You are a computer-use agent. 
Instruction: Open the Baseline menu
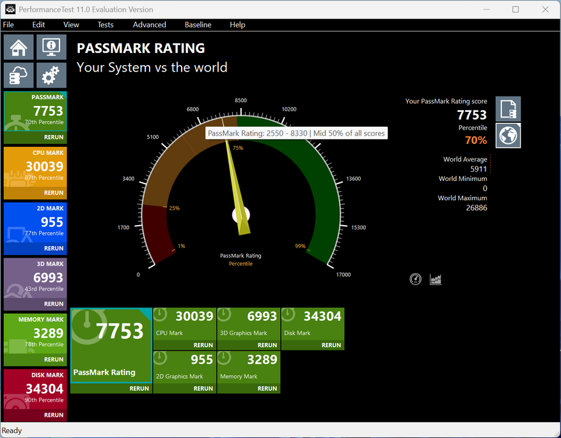[x=198, y=25]
